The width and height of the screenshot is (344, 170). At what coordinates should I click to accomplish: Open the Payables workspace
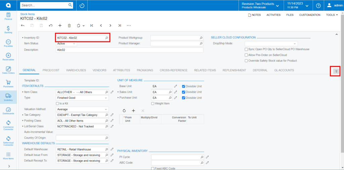(x=8, y=43)
